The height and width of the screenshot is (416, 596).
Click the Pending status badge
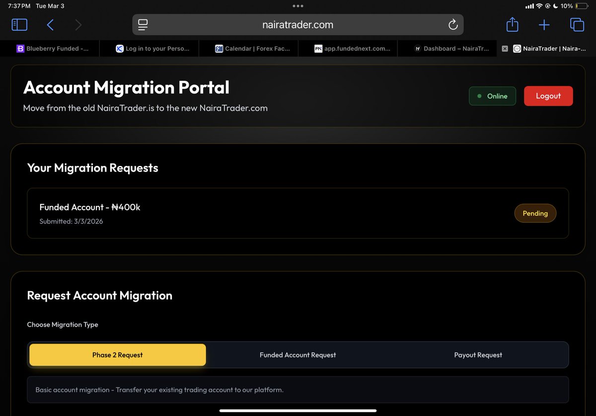tap(535, 213)
